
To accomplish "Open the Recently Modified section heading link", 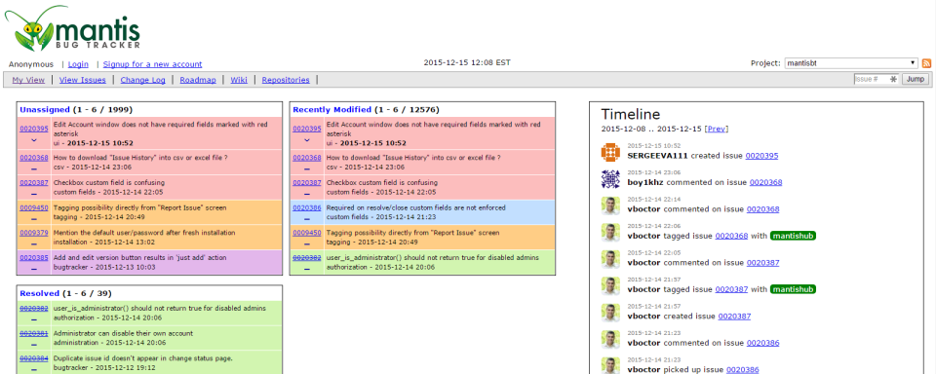I will 331,110.
